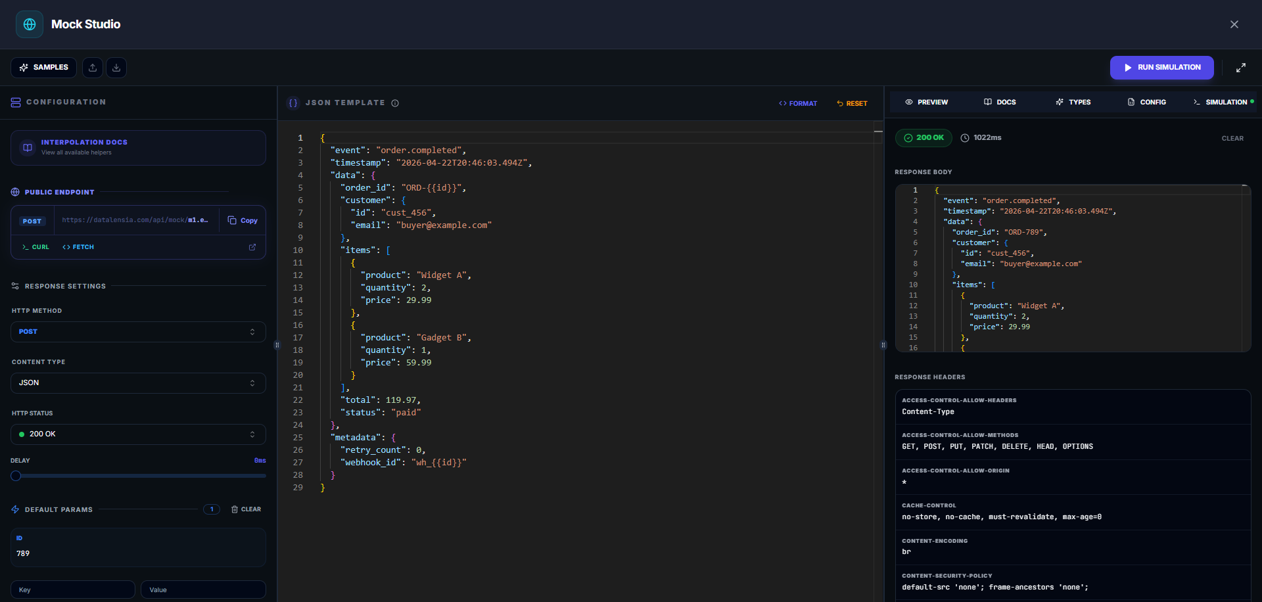Open the HTTP Method dropdown
This screenshot has width=1262, height=602.
coord(138,332)
